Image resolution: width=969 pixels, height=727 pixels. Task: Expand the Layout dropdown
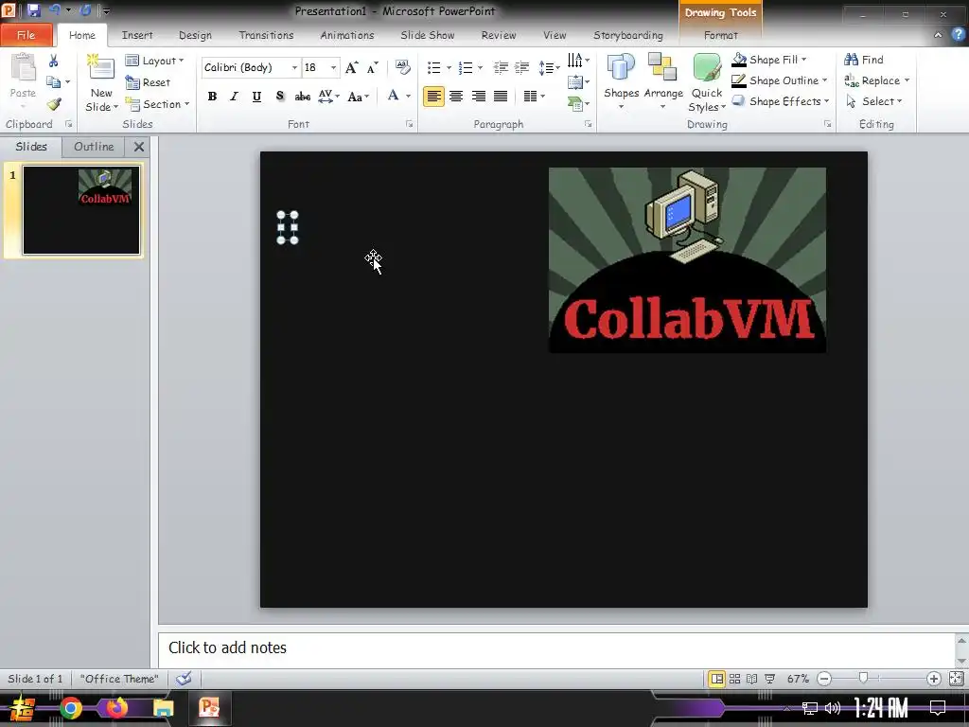[155, 60]
